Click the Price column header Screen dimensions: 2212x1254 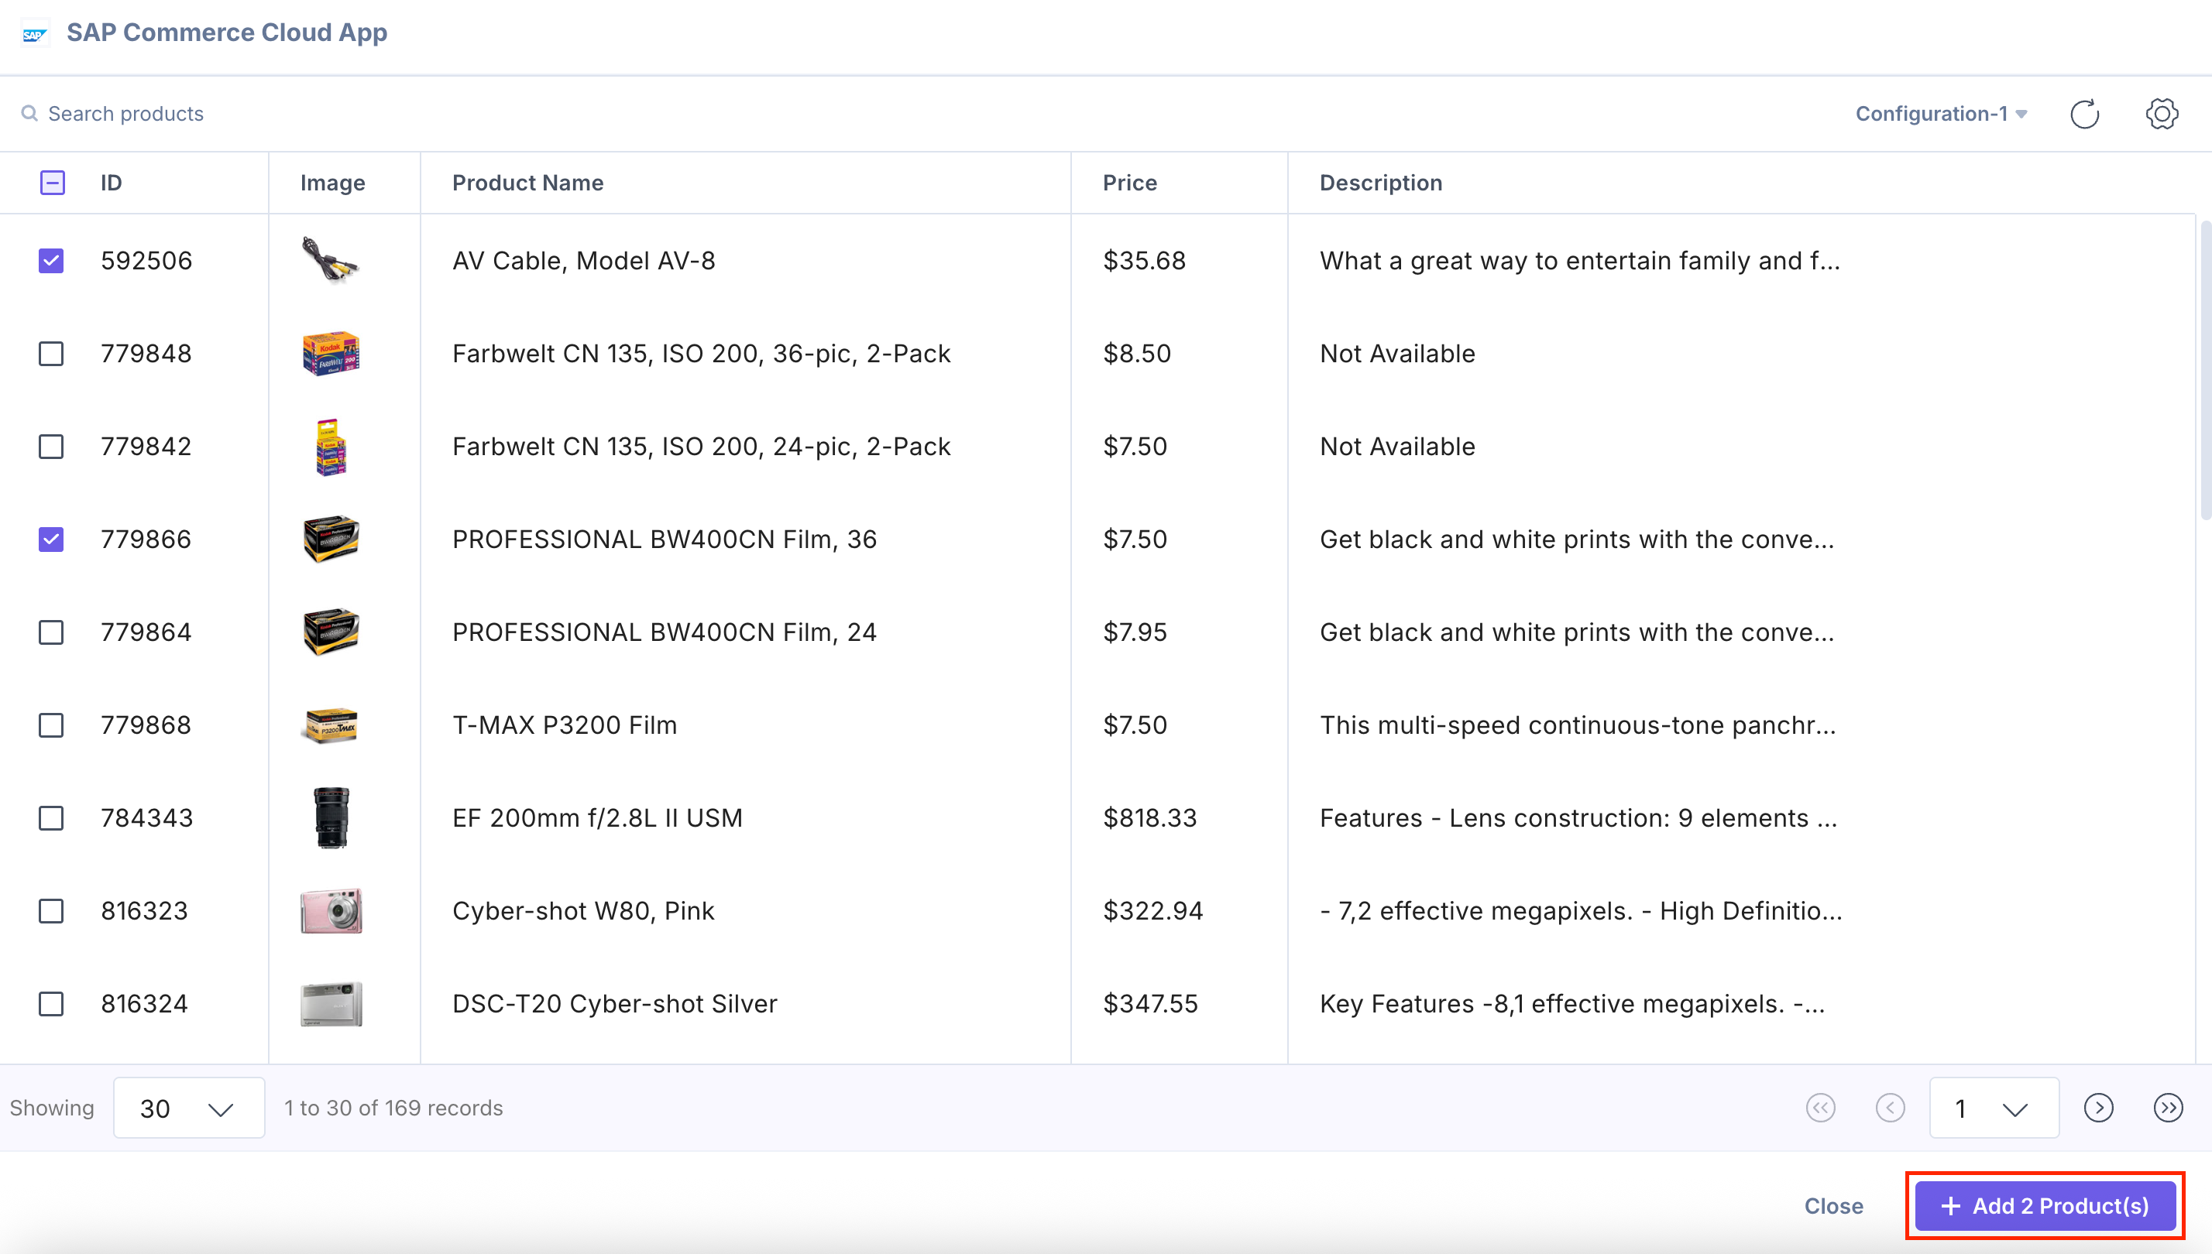[x=1130, y=183]
